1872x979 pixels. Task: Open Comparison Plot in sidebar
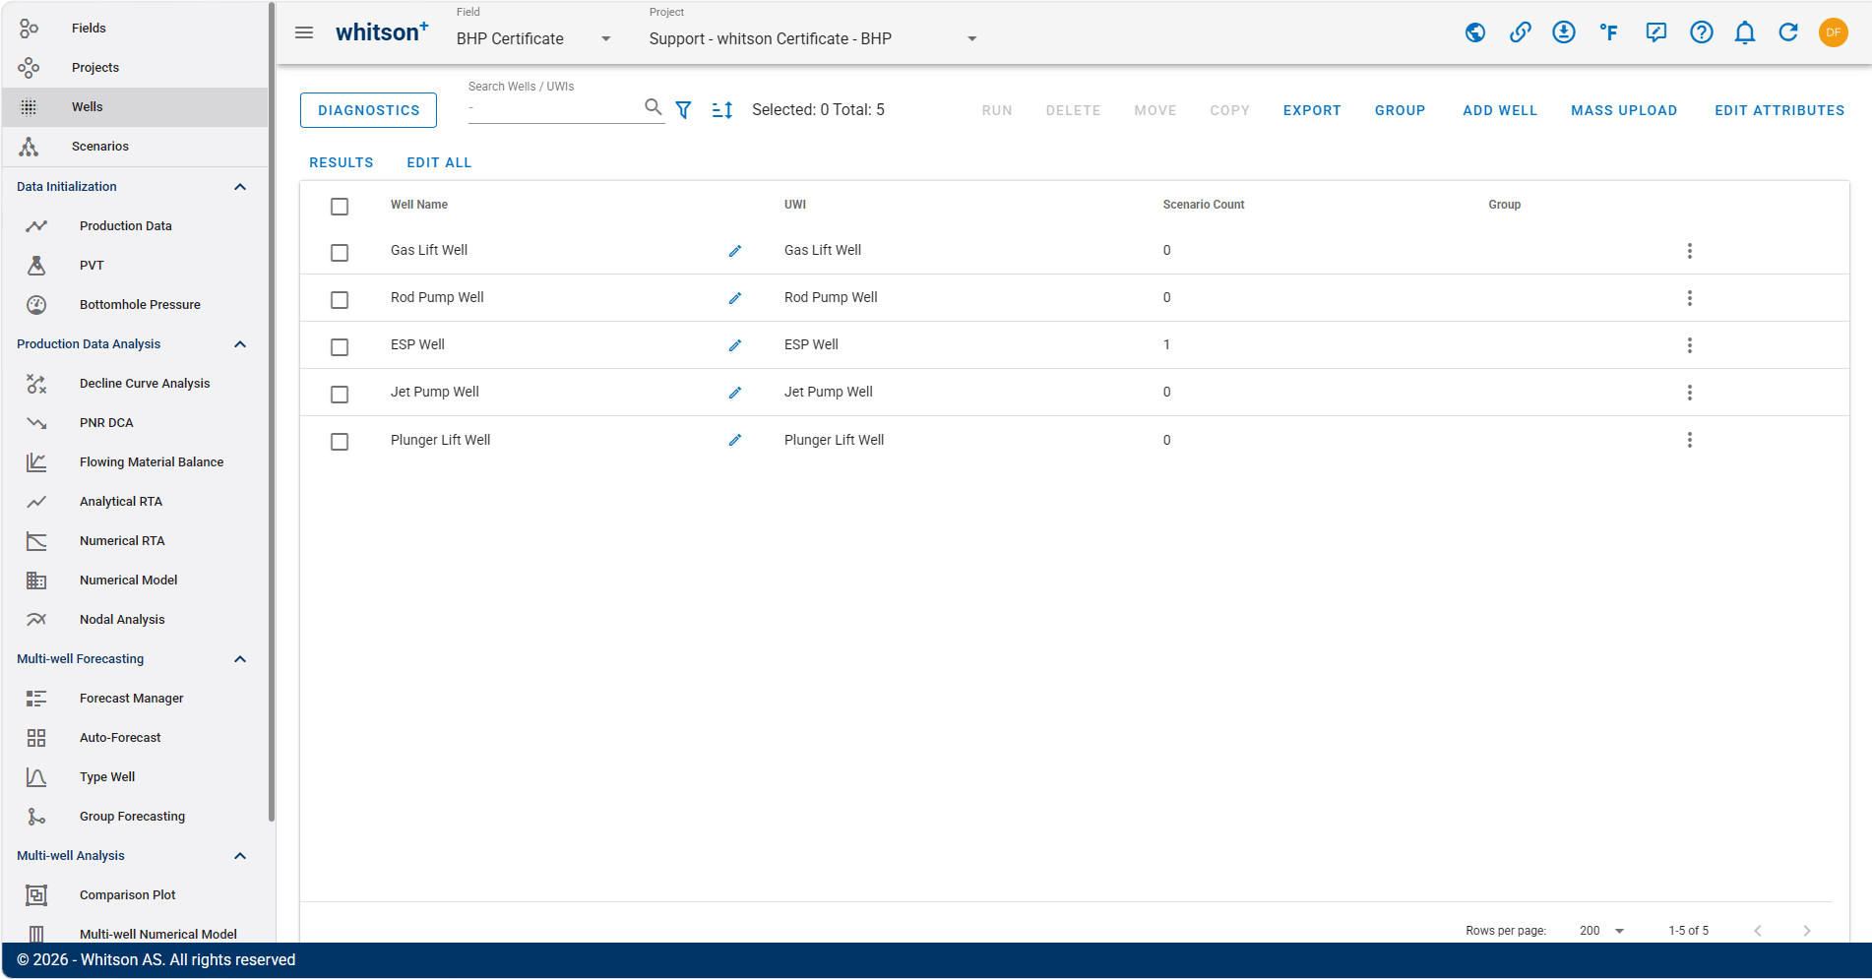click(135, 895)
